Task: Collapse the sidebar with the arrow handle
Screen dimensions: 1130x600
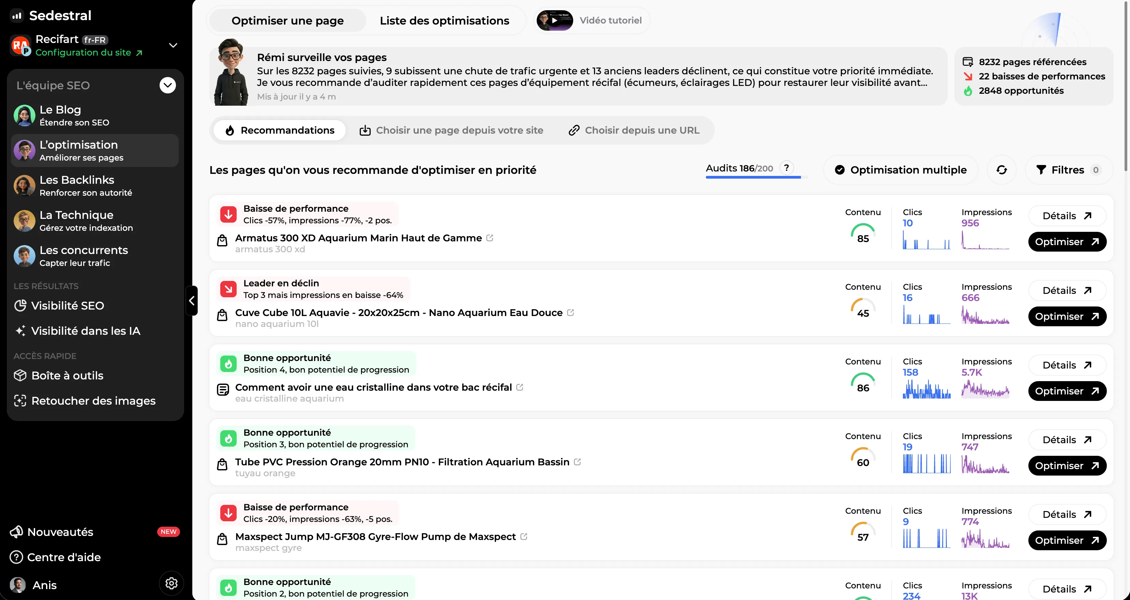Action: click(192, 301)
